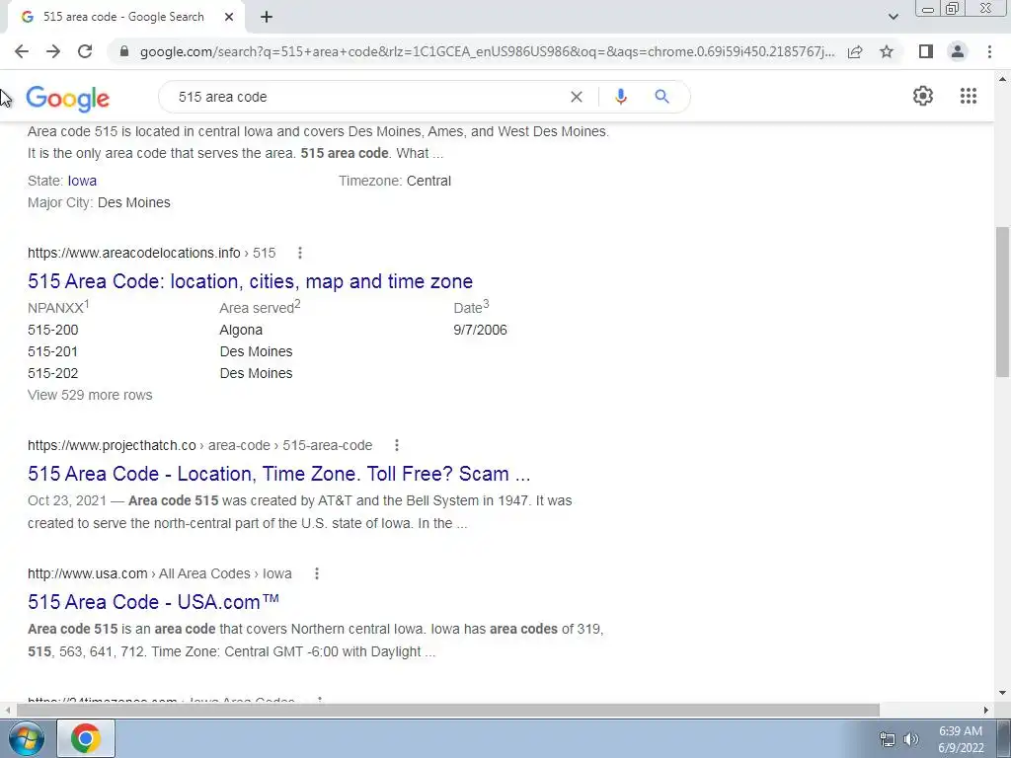Open '515 Area Code - USA.com' result
Screen dimensions: 1011x758
pyautogui.click(x=153, y=602)
